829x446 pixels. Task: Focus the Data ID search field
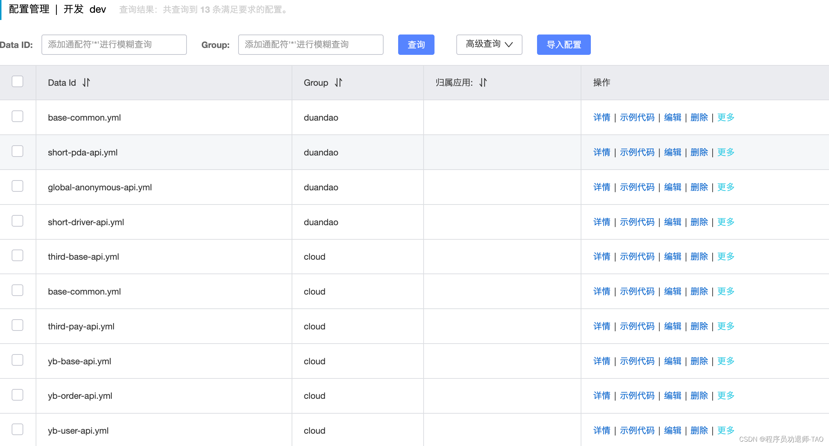pos(114,45)
